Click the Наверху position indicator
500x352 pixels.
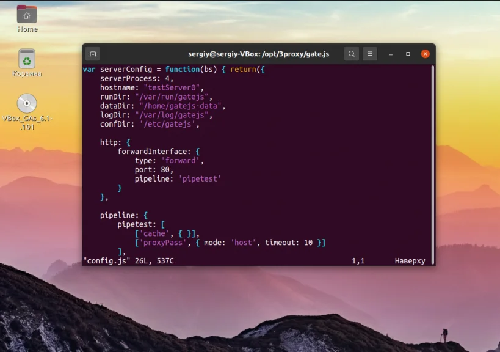tap(410, 261)
